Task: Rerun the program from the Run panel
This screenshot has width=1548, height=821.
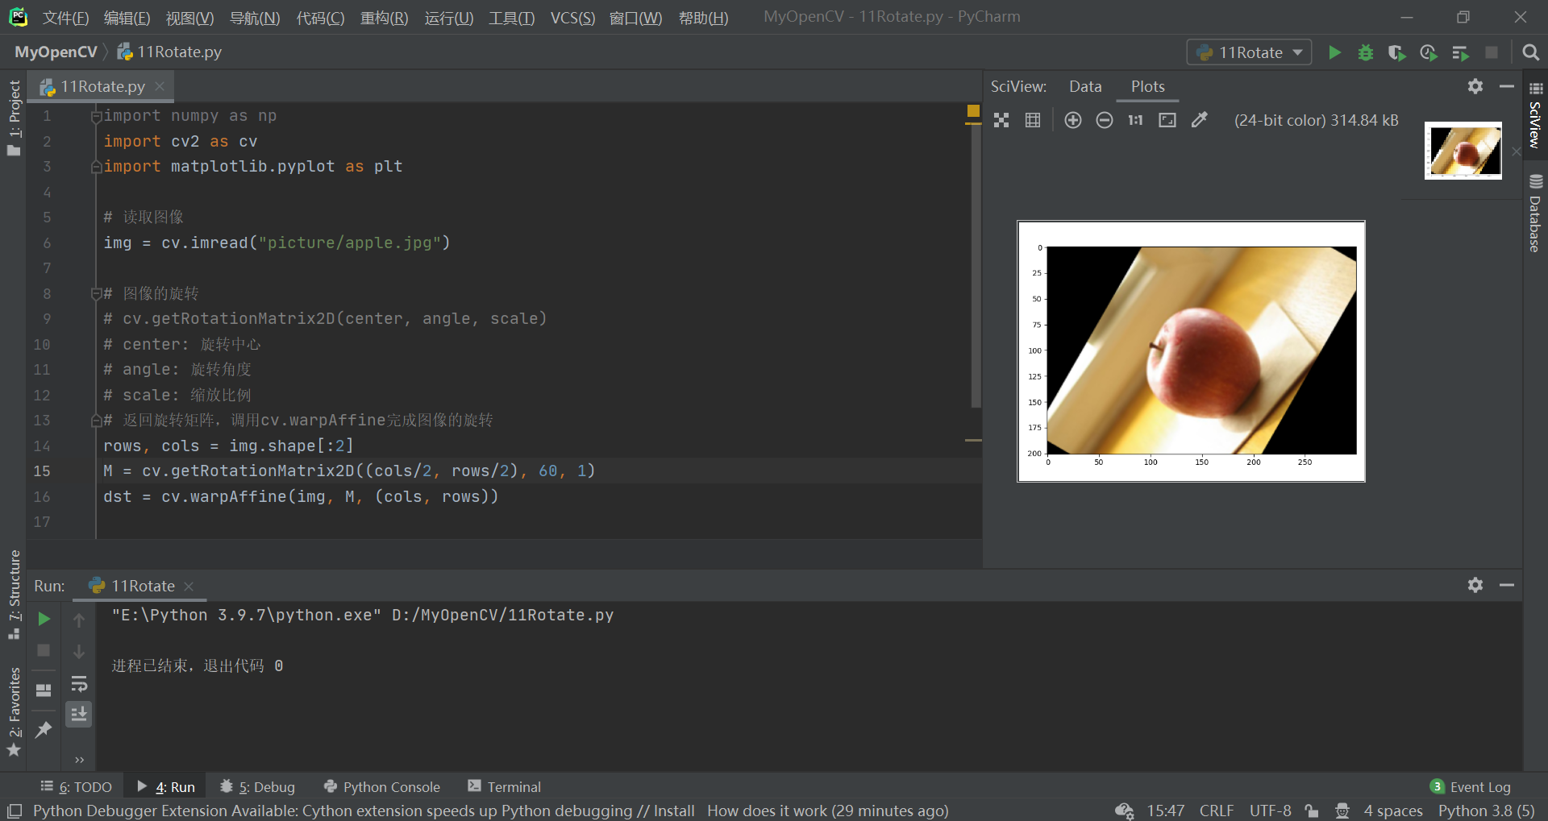Action: 44,619
